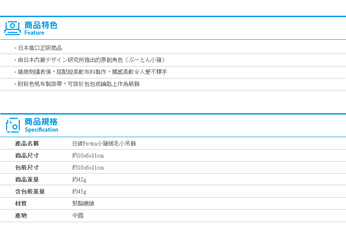Click the laptop Feature icon
Viewport: 346px width, 242px height.
[x=12, y=28]
